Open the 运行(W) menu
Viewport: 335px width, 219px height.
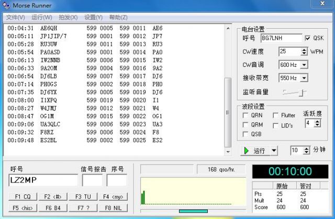point(42,17)
